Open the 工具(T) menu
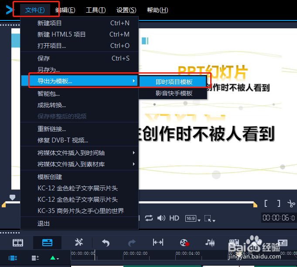The width and height of the screenshot is (297, 267). (x=96, y=10)
